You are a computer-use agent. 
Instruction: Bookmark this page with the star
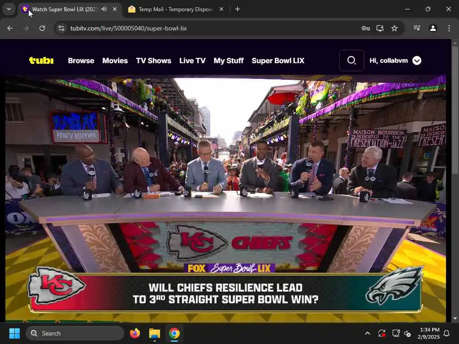tap(394, 28)
